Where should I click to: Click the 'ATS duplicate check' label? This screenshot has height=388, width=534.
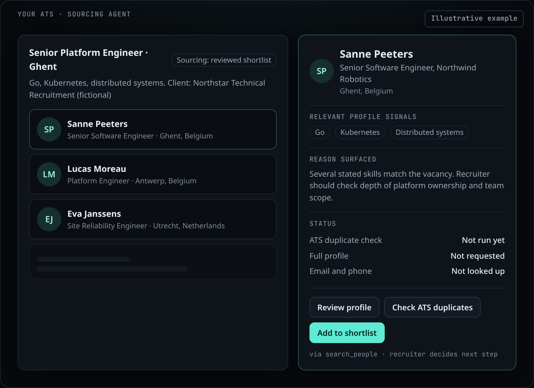tap(346, 240)
